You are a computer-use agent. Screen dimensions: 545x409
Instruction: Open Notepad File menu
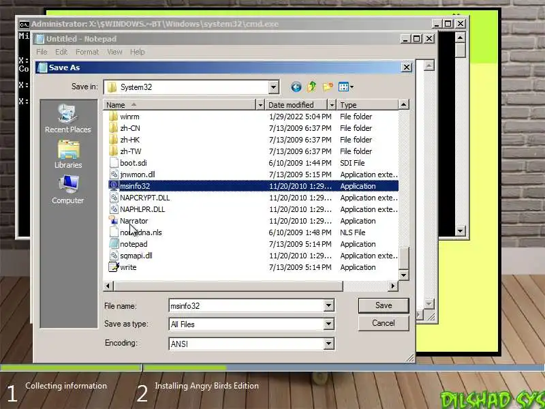tap(42, 52)
